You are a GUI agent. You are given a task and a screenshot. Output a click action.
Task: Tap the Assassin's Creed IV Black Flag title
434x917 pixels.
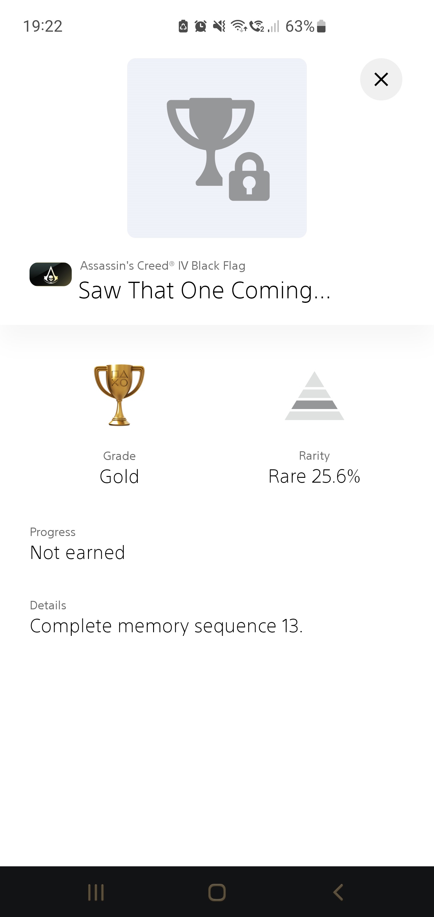162,266
